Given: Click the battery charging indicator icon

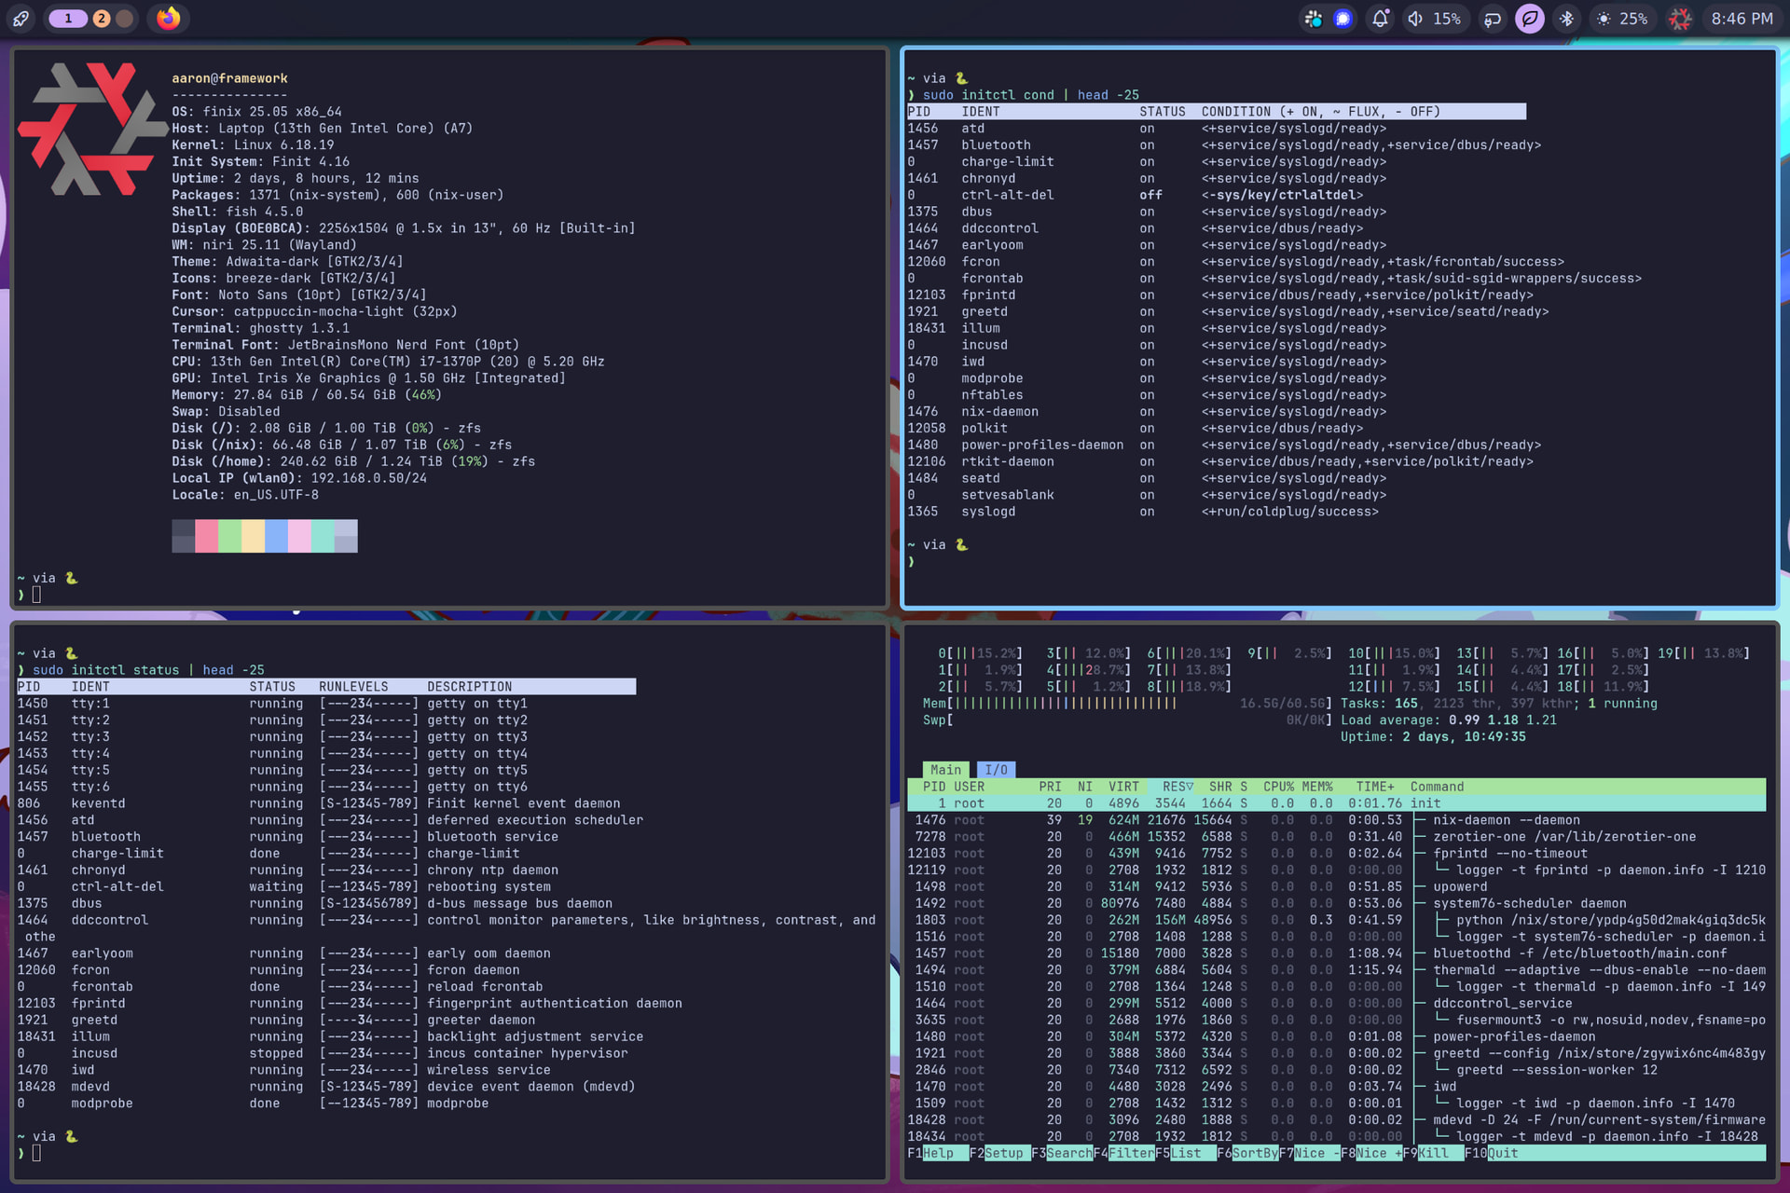Looking at the screenshot, I should point(1493,19).
